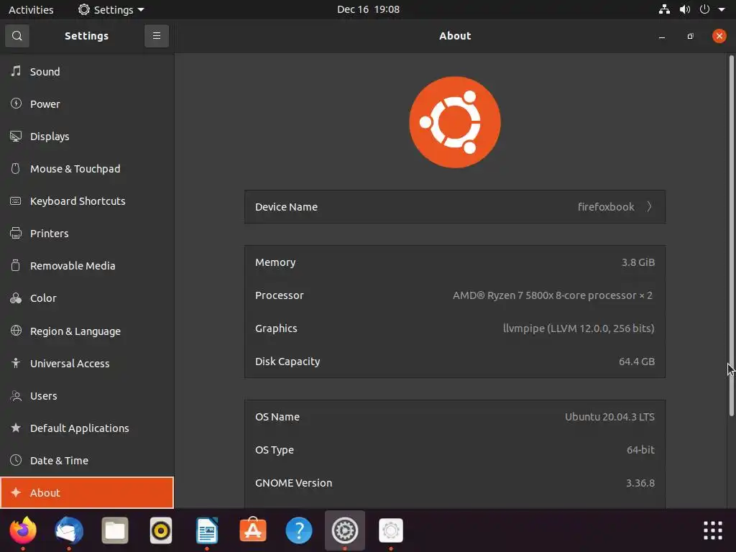736x552 pixels.
Task: Open Rhythmbox from the dock
Action: [160, 530]
